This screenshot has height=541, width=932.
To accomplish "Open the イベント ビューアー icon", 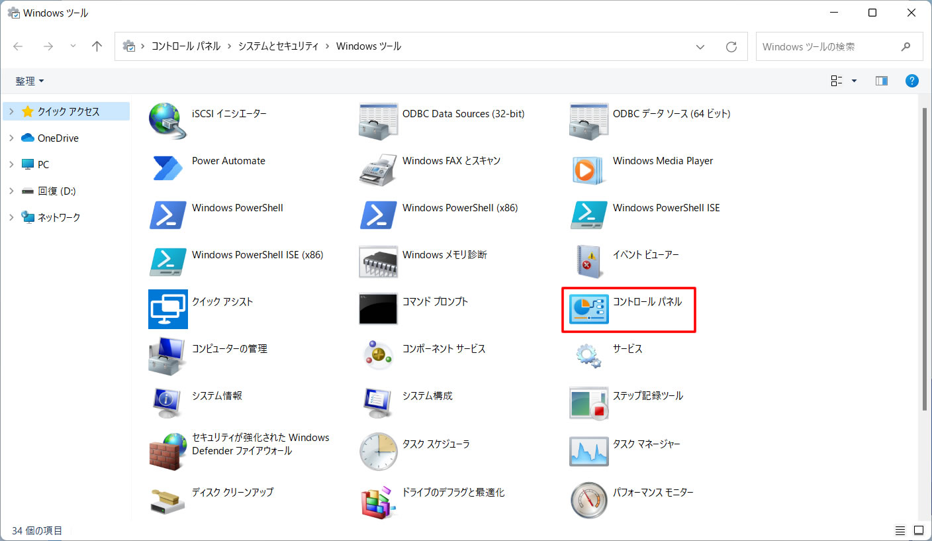I will (588, 262).
